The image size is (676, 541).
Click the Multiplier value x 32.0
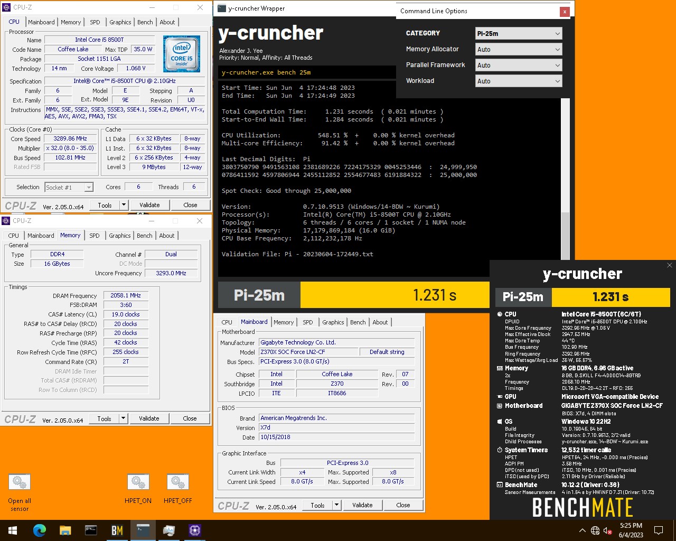click(71, 148)
